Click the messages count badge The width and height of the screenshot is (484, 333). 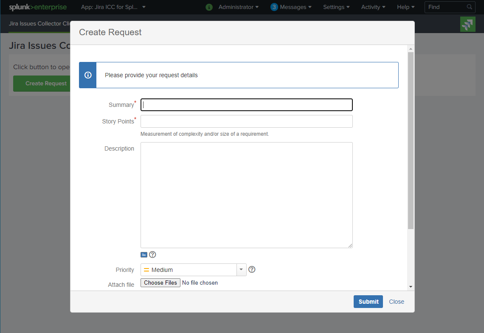pyautogui.click(x=274, y=7)
